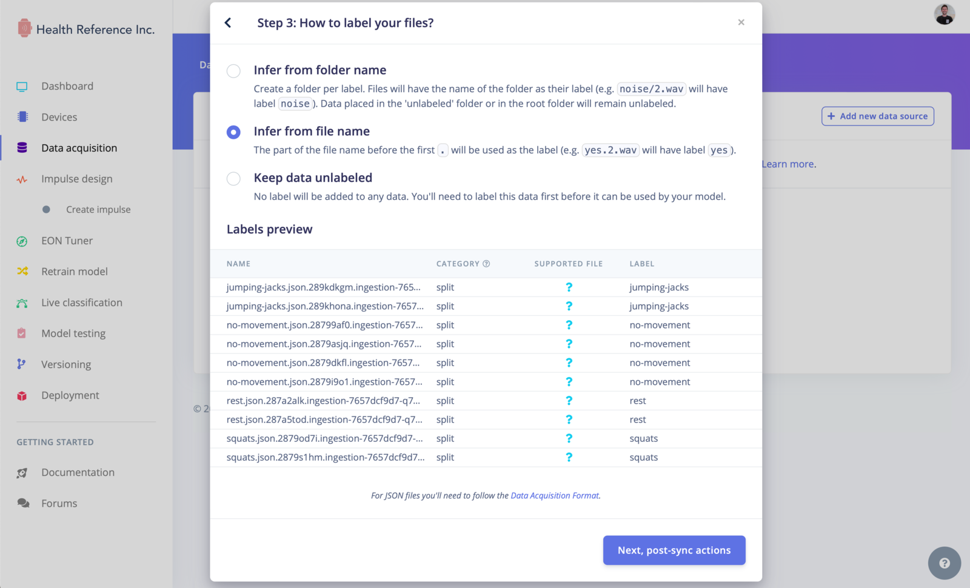Click the Versioning branch icon

tap(21, 364)
